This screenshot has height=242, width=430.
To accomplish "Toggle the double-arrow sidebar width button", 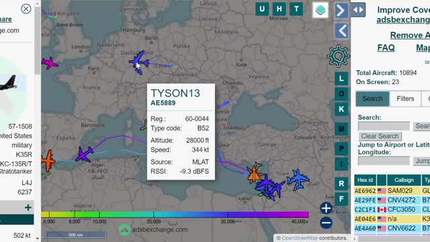I will (x=358, y=10).
